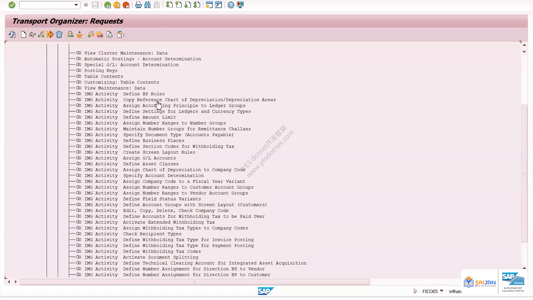This screenshot has height=300, width=533.
Task: Click the Print icon in the toolbar
Action: 138,5
